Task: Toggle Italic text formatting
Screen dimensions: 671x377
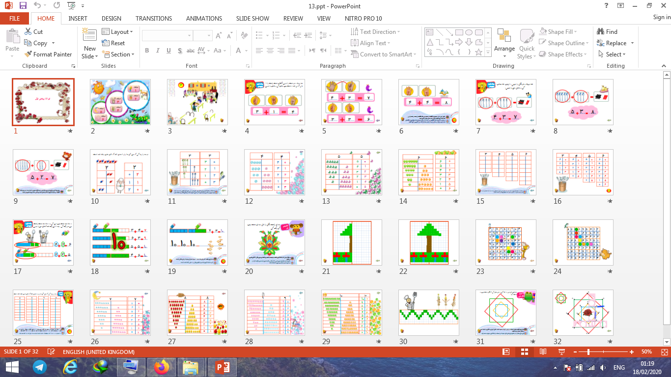Action: tap(158, 51)
